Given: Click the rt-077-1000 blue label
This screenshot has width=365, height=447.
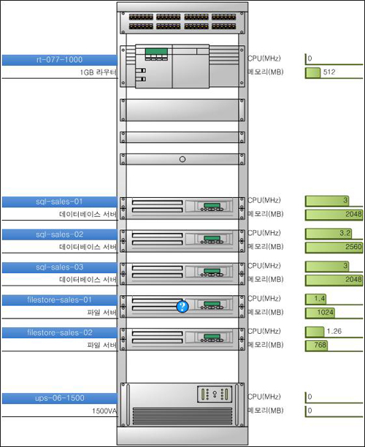Looking at the screenshot, I should coord(60,60).
